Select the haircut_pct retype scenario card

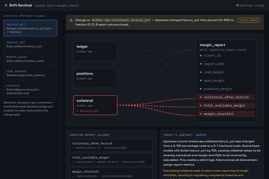pos(30,28)
